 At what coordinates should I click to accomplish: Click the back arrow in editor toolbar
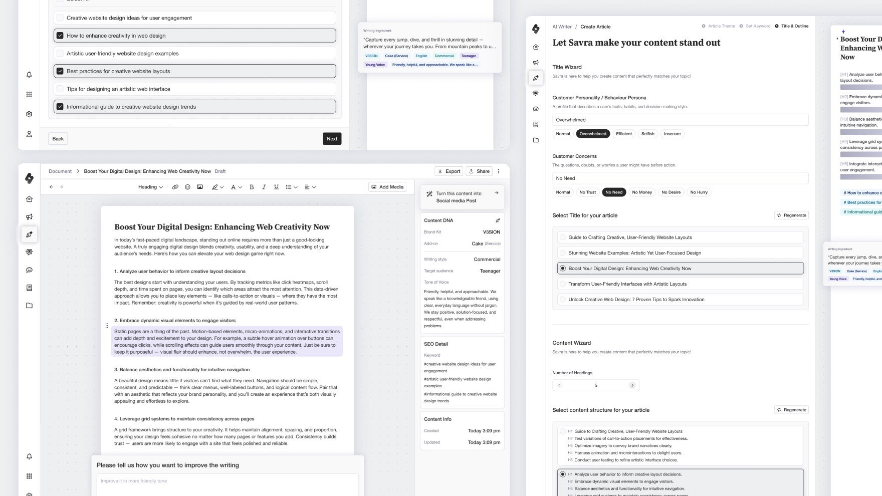click(51, 187)
